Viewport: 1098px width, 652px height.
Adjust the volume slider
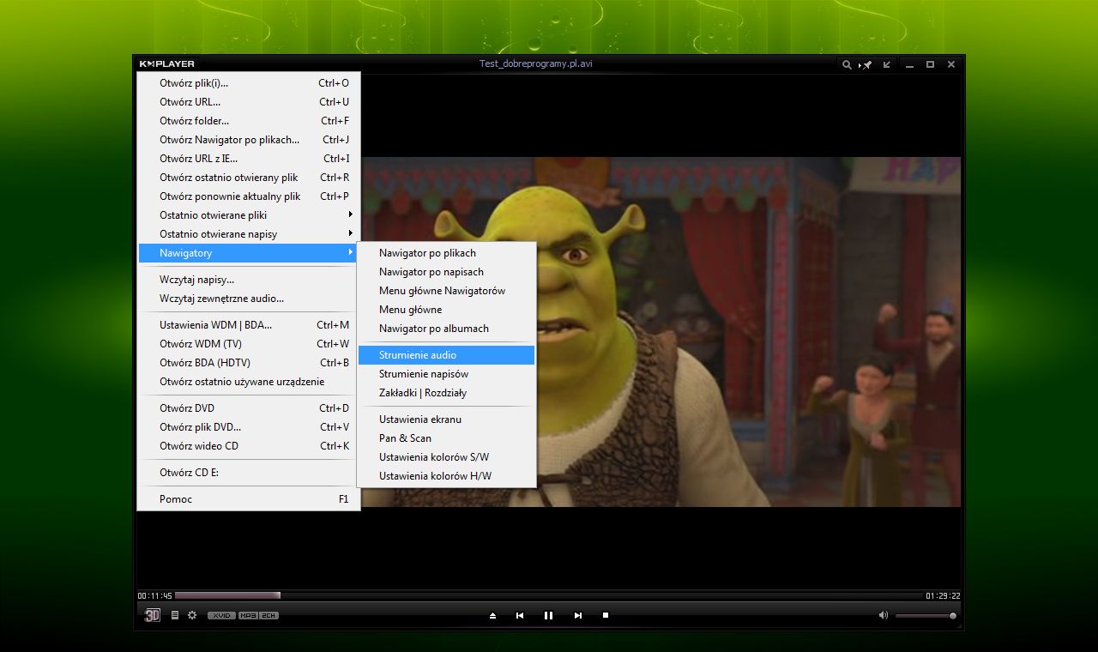point(925,616)
